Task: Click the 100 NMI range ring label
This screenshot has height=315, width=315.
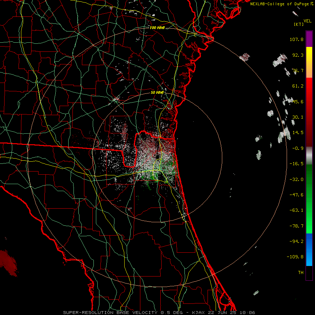Action: pos(157,28)
